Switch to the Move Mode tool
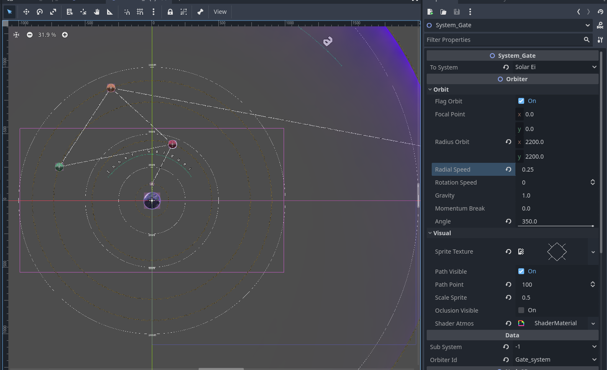 pos(26,12)
